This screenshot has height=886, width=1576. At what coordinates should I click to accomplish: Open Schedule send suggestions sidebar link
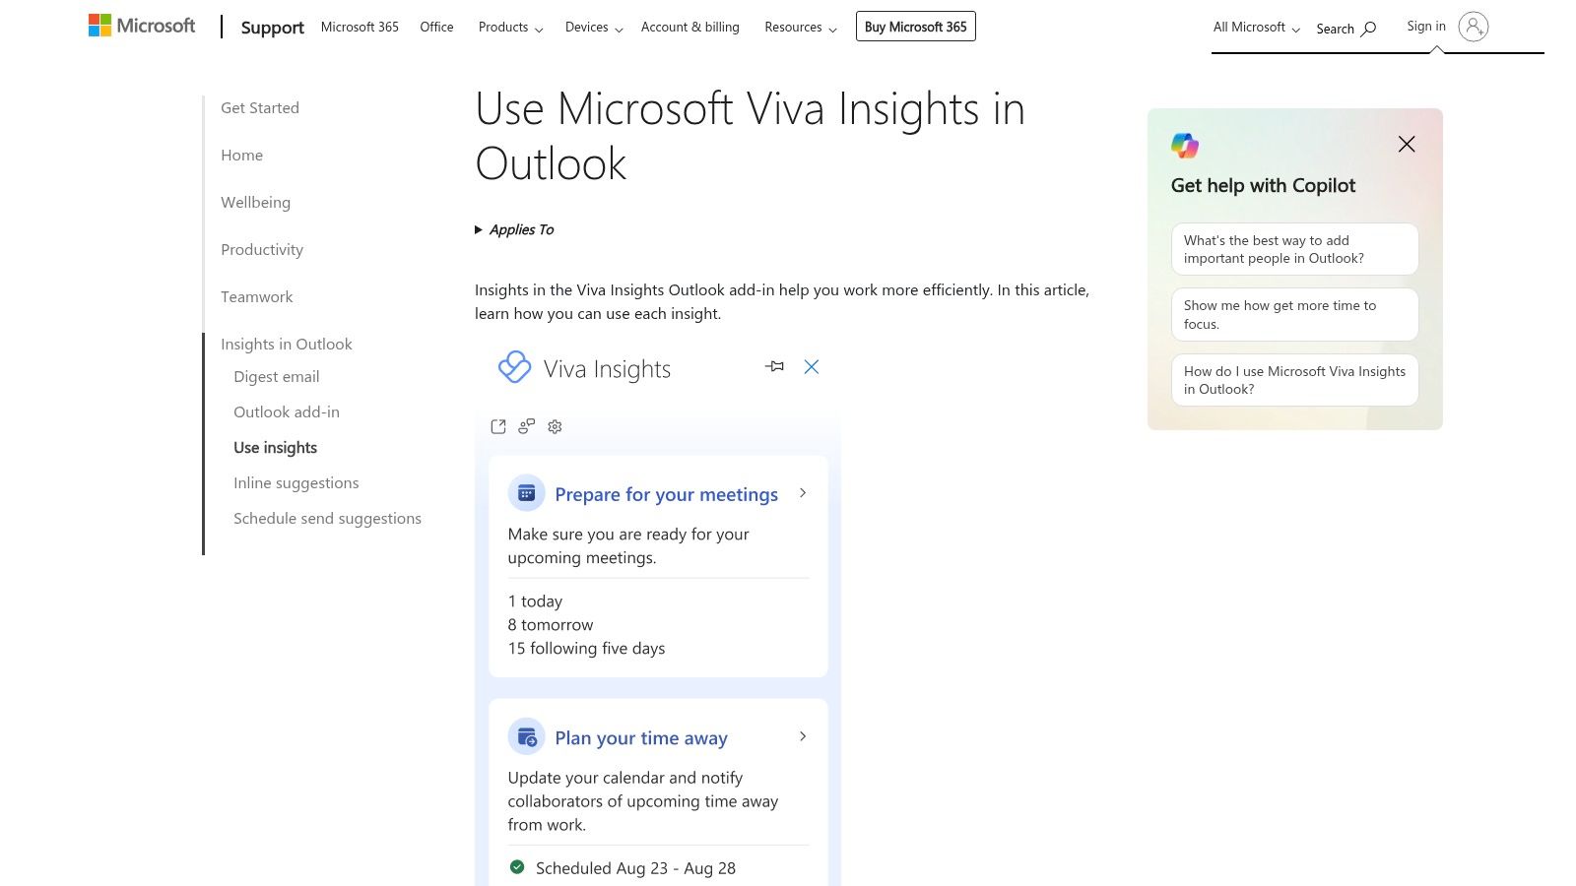pos(327,519)
